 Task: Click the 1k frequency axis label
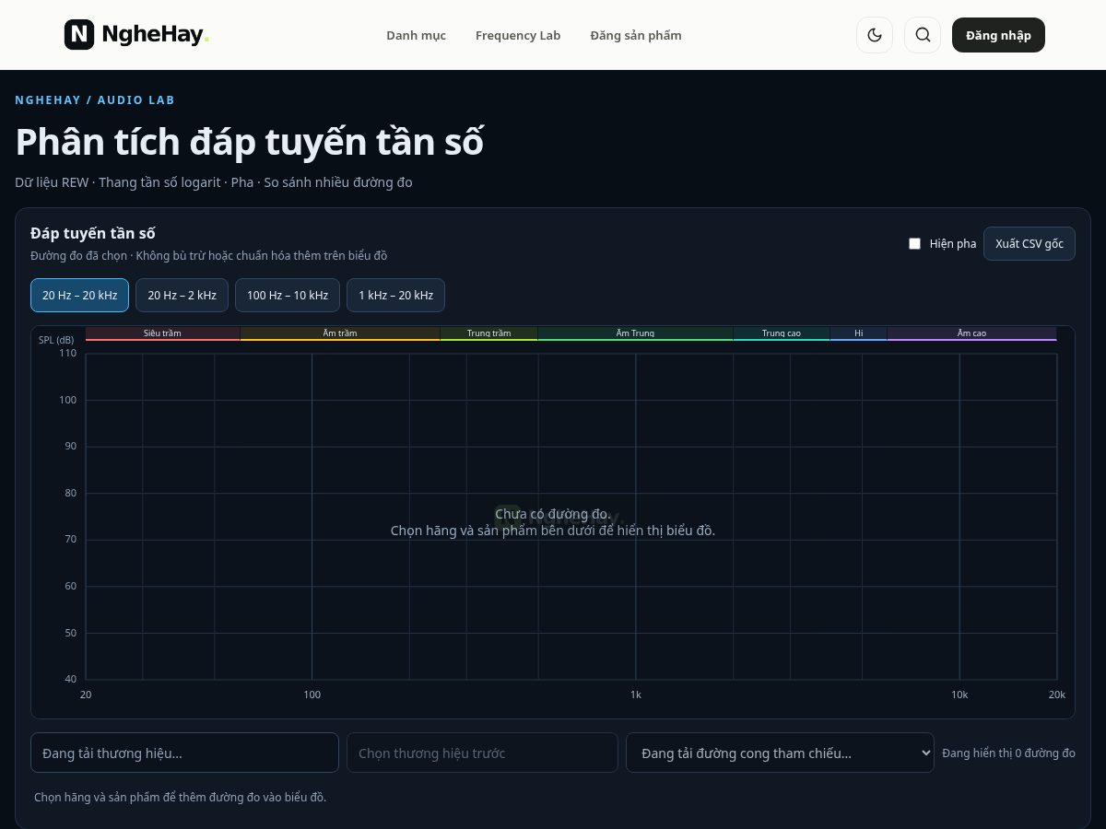(635, 695)
